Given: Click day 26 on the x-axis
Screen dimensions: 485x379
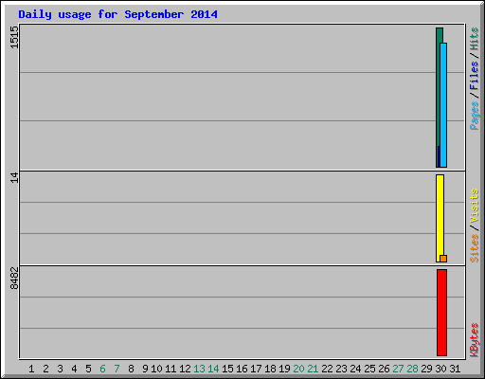Looking at the screenshot, I should [384, 369].
